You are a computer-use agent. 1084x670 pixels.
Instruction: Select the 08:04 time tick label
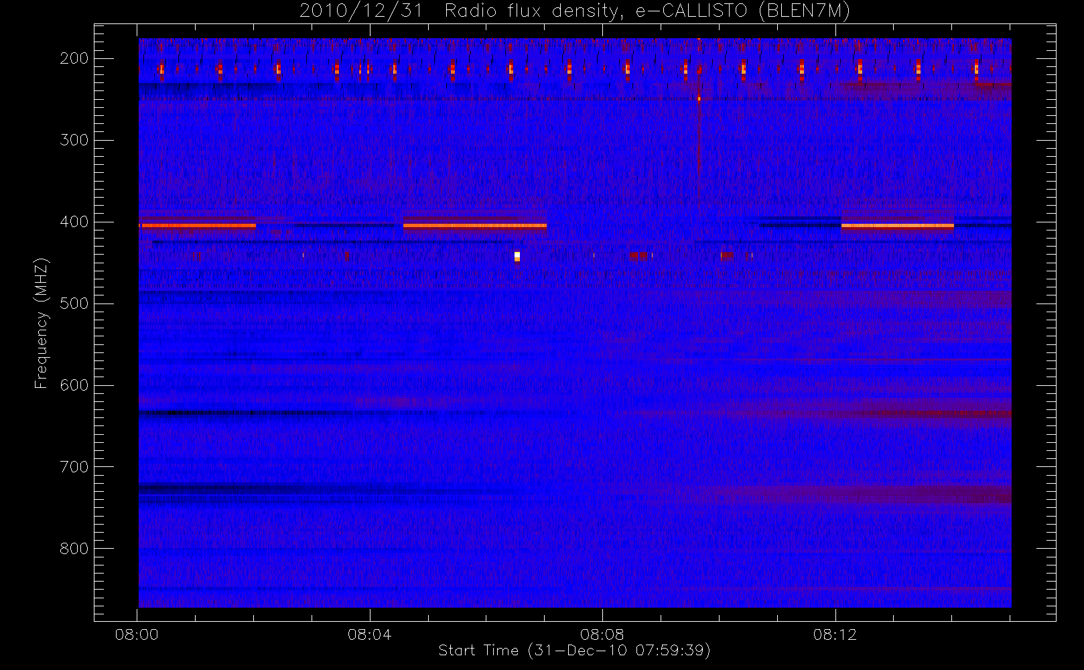[x=369, y=634]
